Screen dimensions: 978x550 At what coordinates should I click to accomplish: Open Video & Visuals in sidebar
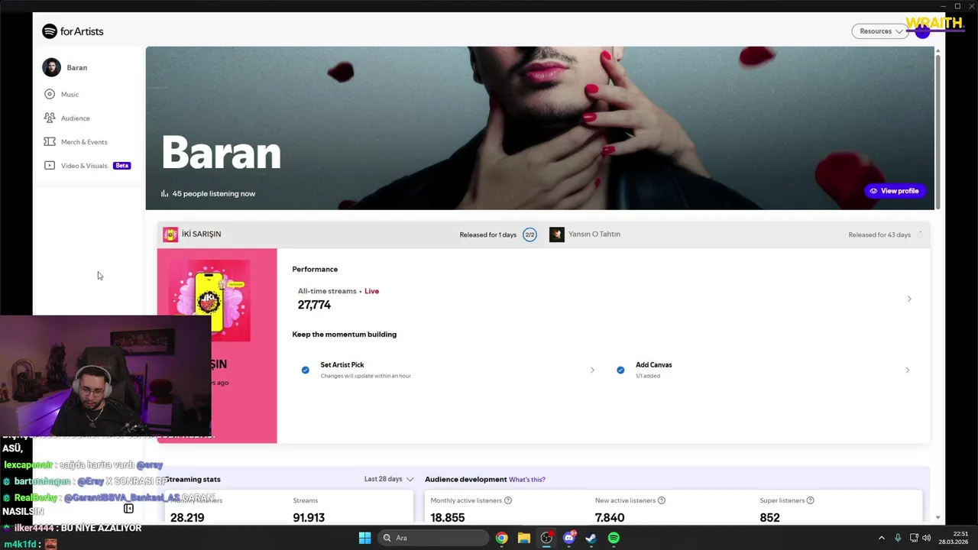[84, 165]
